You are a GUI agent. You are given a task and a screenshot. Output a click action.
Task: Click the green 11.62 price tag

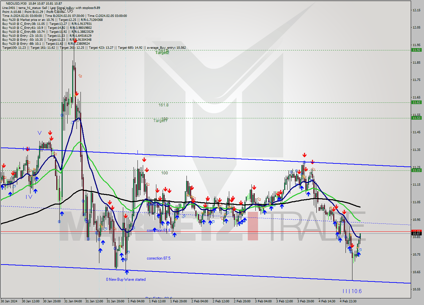(x=416, y=102)
